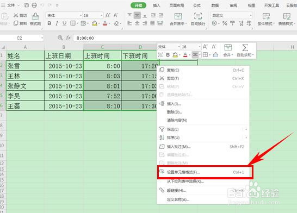Click the mini toolbar fill color bucket

[x=175, y=55]
